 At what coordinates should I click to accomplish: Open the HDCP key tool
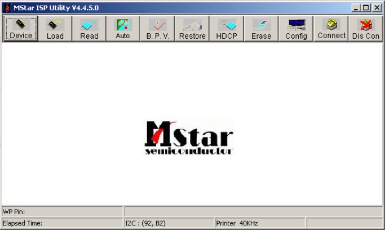pos(227,29)
